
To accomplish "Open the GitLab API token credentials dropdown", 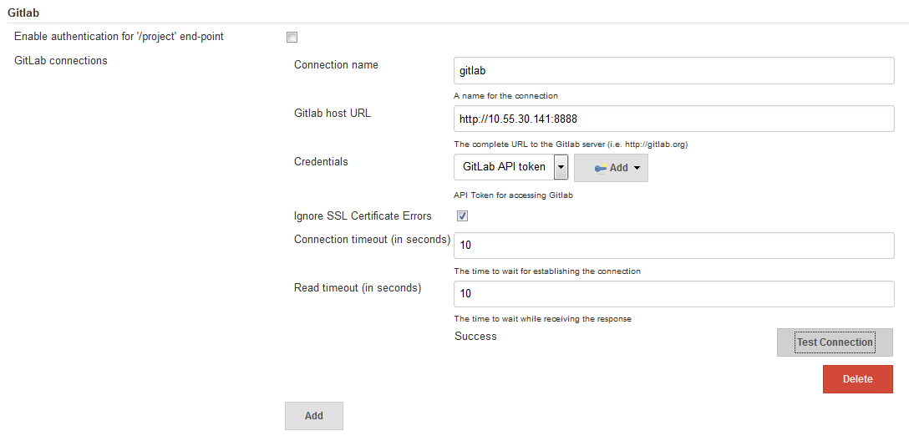I will (504, 167).
